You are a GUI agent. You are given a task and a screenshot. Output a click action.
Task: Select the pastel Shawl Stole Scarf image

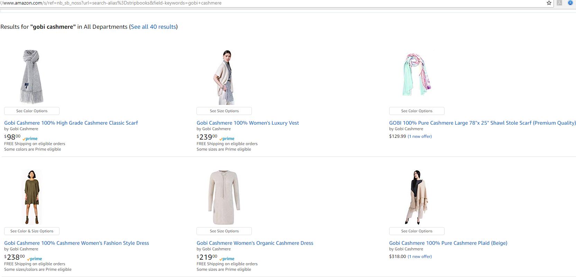tap(417, 75)
